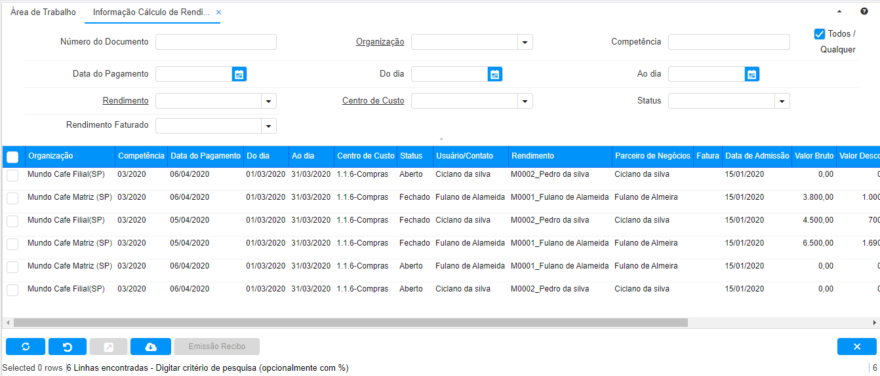Sort by Competência column header
The image size is (880, 376).
coord(141,156)
